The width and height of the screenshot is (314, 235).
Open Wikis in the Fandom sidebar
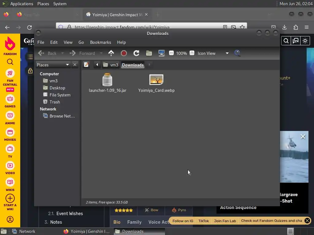point(10,185)
